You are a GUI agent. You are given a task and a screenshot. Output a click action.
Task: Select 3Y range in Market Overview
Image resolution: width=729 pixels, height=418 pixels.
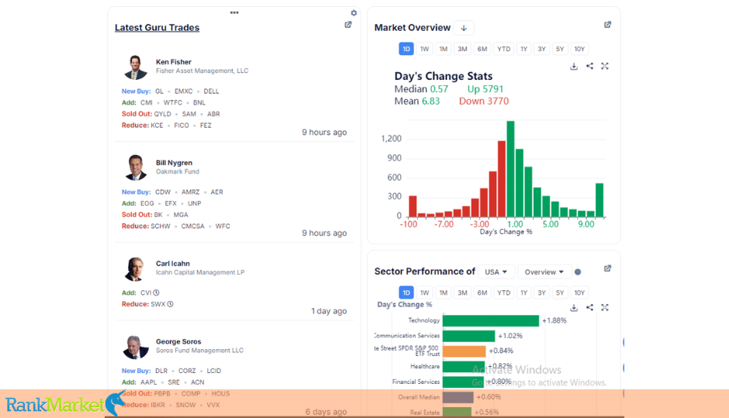(541, 49)
